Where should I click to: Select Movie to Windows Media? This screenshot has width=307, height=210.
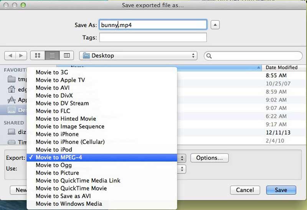pos(69,204)
